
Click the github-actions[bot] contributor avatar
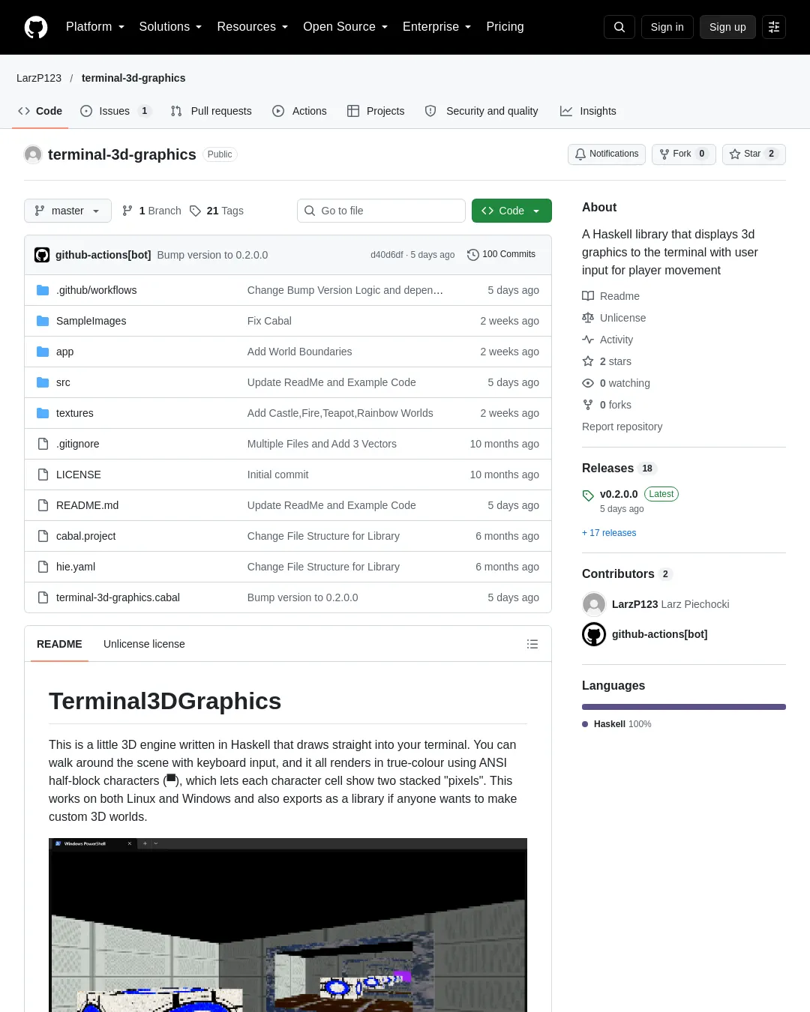594,634
